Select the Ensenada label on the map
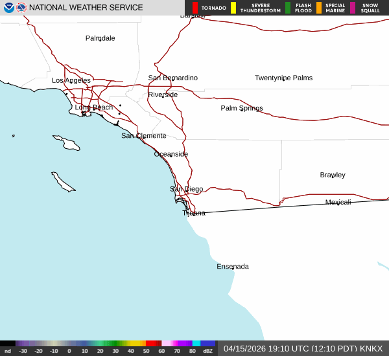This screenshot has height=356, width=389. pos(232,267)
